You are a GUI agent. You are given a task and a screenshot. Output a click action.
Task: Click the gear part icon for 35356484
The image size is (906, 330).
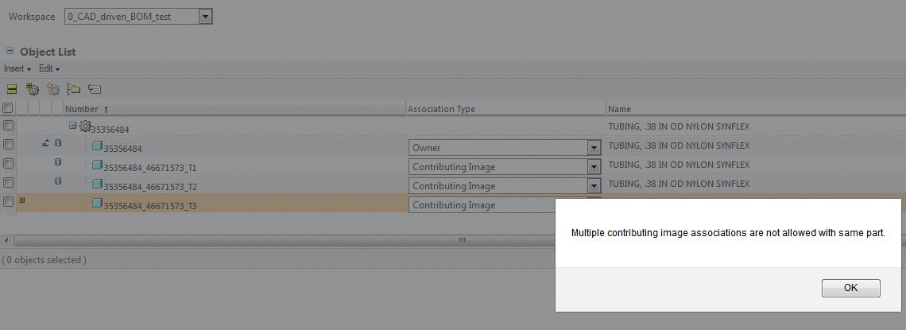tap(86, 126)
